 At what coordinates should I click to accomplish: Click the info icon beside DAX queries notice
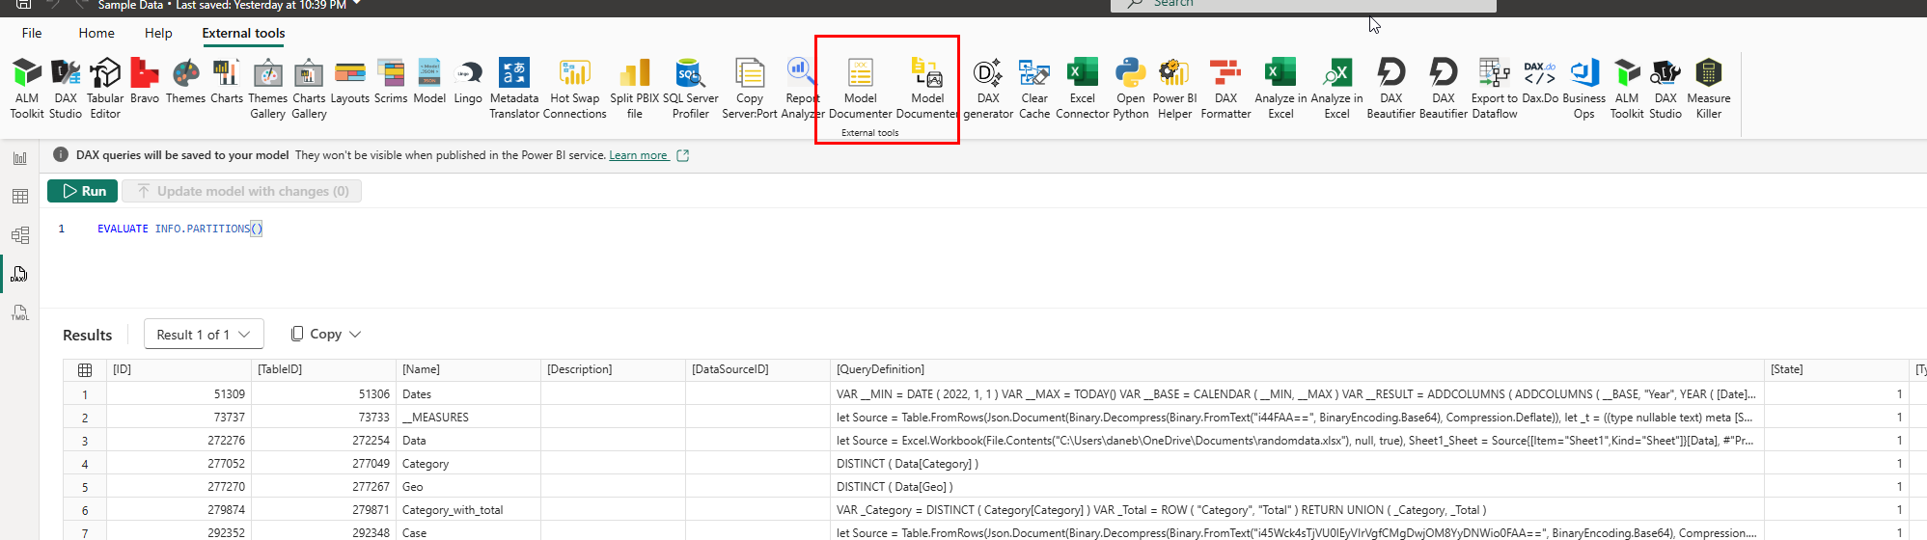tap(61, 154)
